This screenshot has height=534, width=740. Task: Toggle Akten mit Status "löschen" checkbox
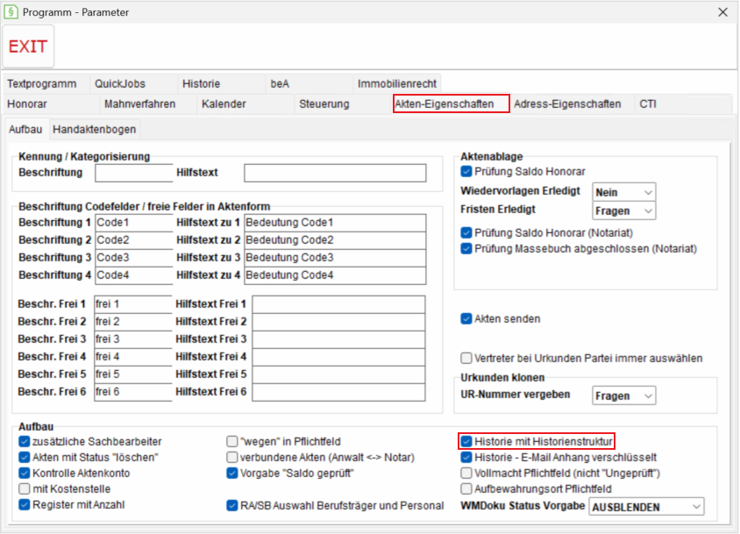pyautogui.click(x=24, y=458)
